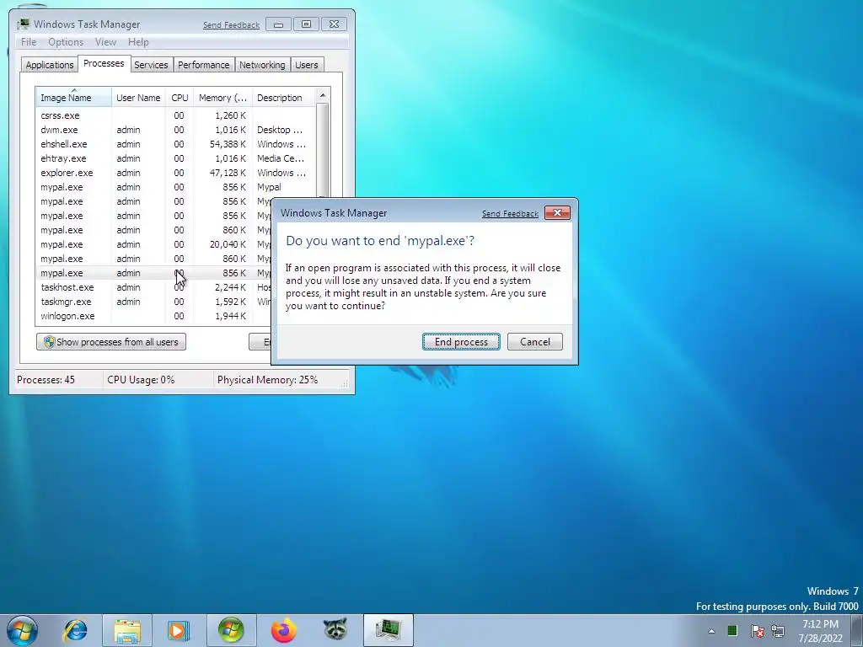Sort by CPU column header

[x=180, y=98]
